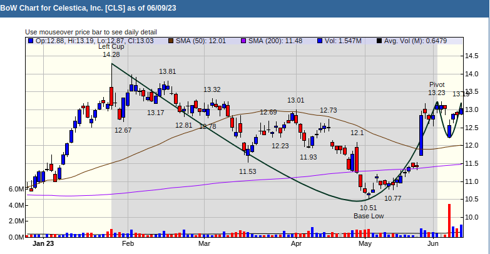
Task: Click the 'Jun' x-axis label
Action: tap(433, 243)
